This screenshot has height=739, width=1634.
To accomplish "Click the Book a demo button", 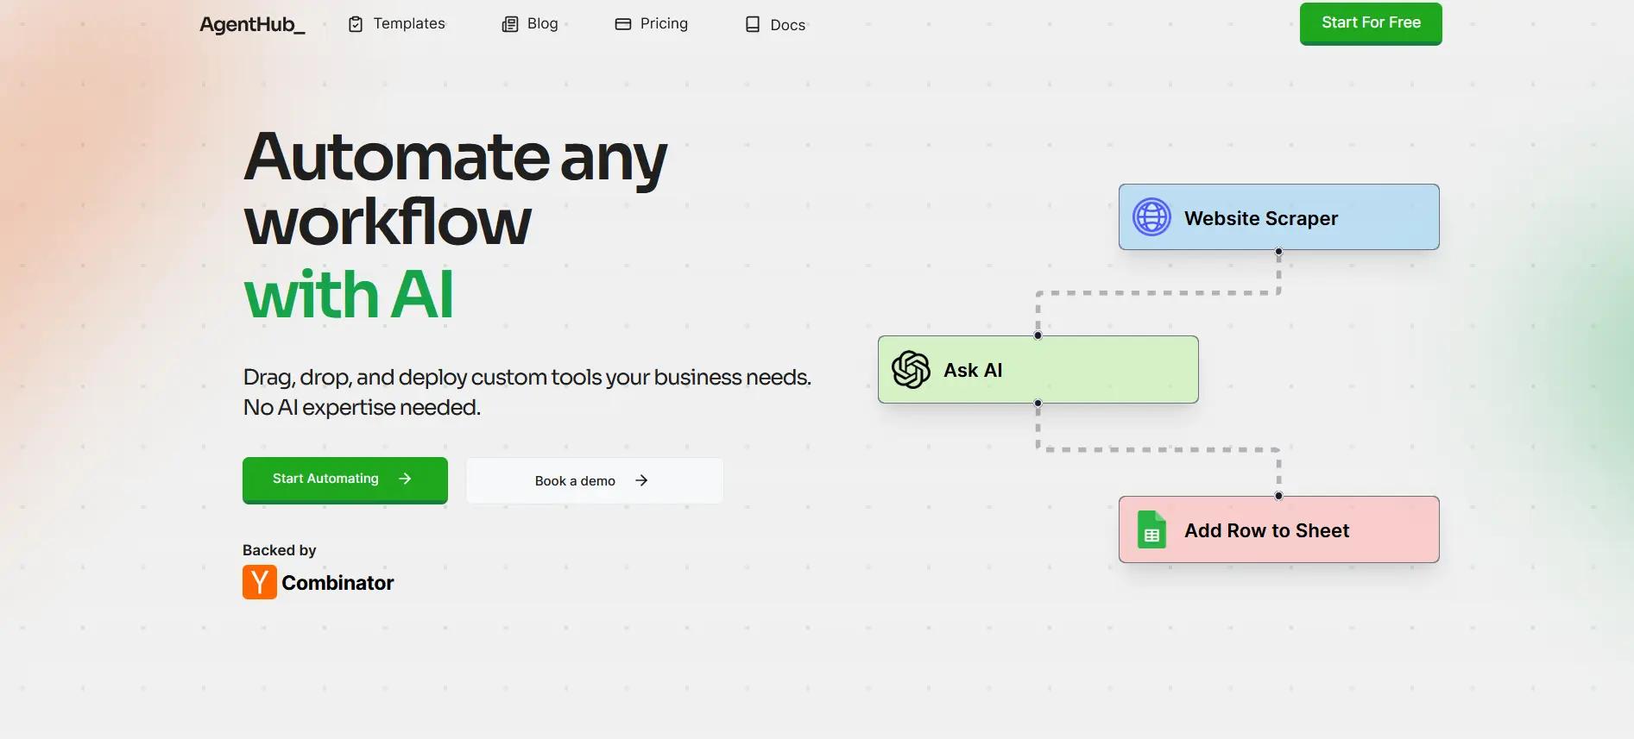I will click(595, 480).
